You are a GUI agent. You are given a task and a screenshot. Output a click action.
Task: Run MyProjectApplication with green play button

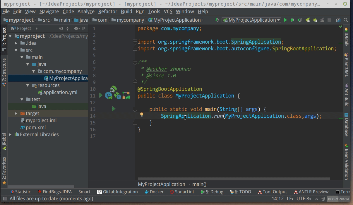pos(285,20)
